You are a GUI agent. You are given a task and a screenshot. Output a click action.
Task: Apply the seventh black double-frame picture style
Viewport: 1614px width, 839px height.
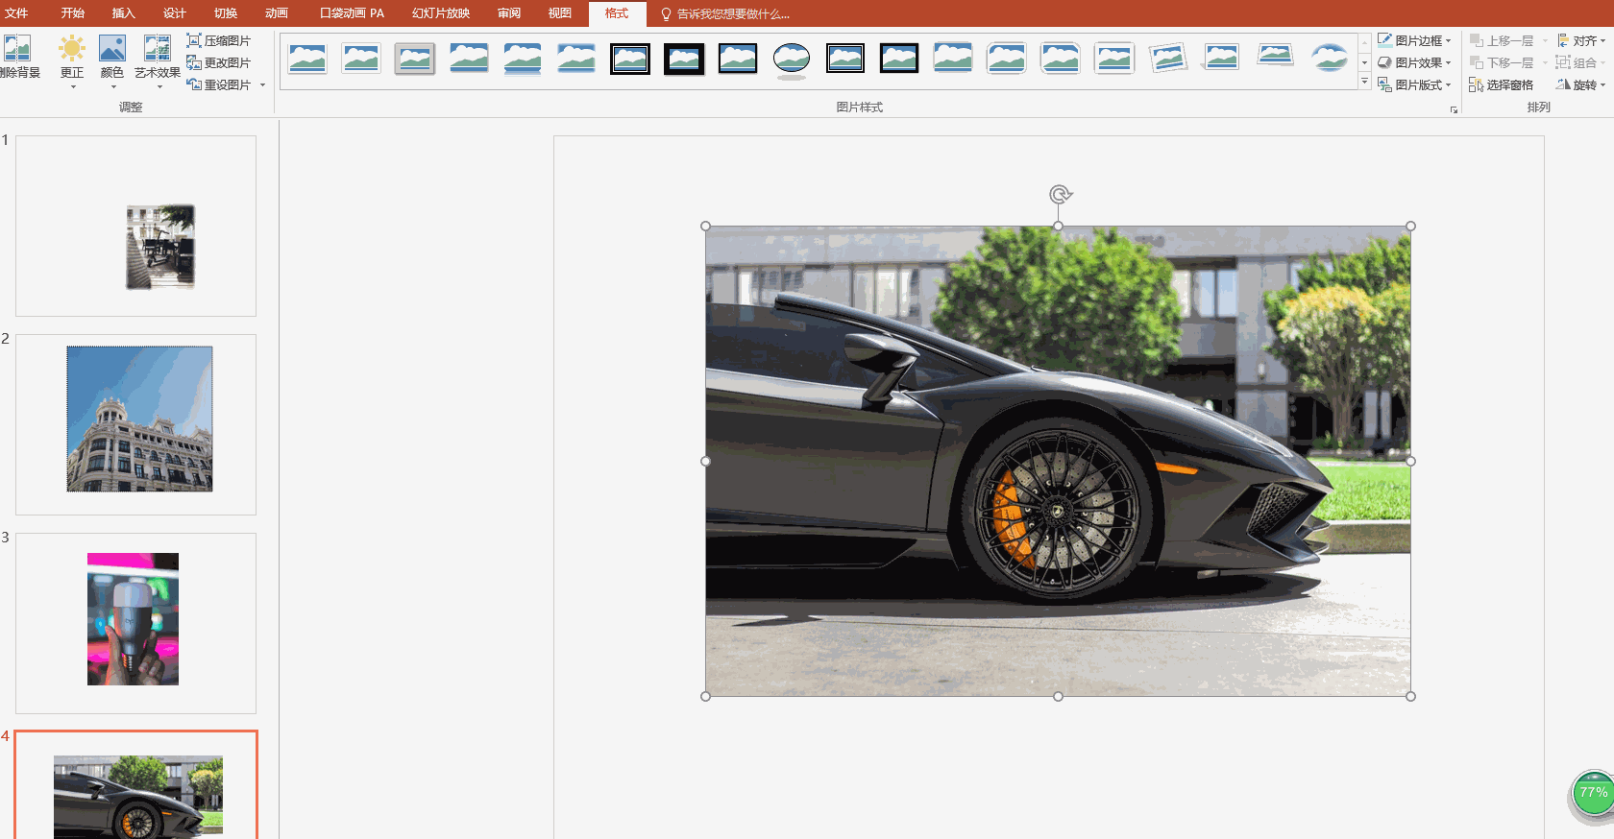(x=630, y=59)
